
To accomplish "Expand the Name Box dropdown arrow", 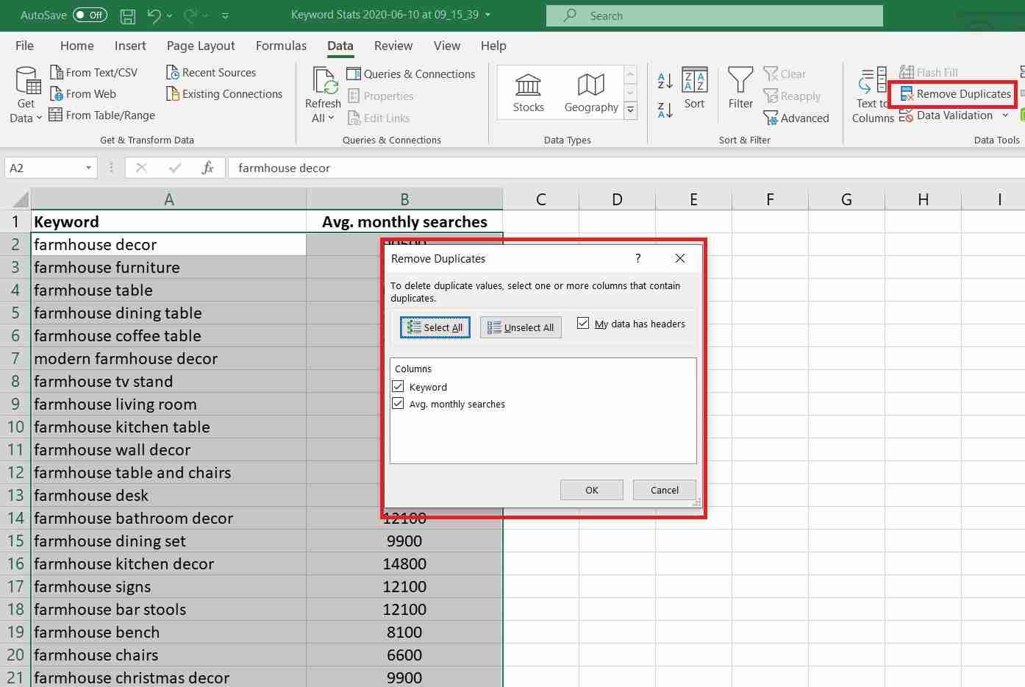I will coord(88,168).
